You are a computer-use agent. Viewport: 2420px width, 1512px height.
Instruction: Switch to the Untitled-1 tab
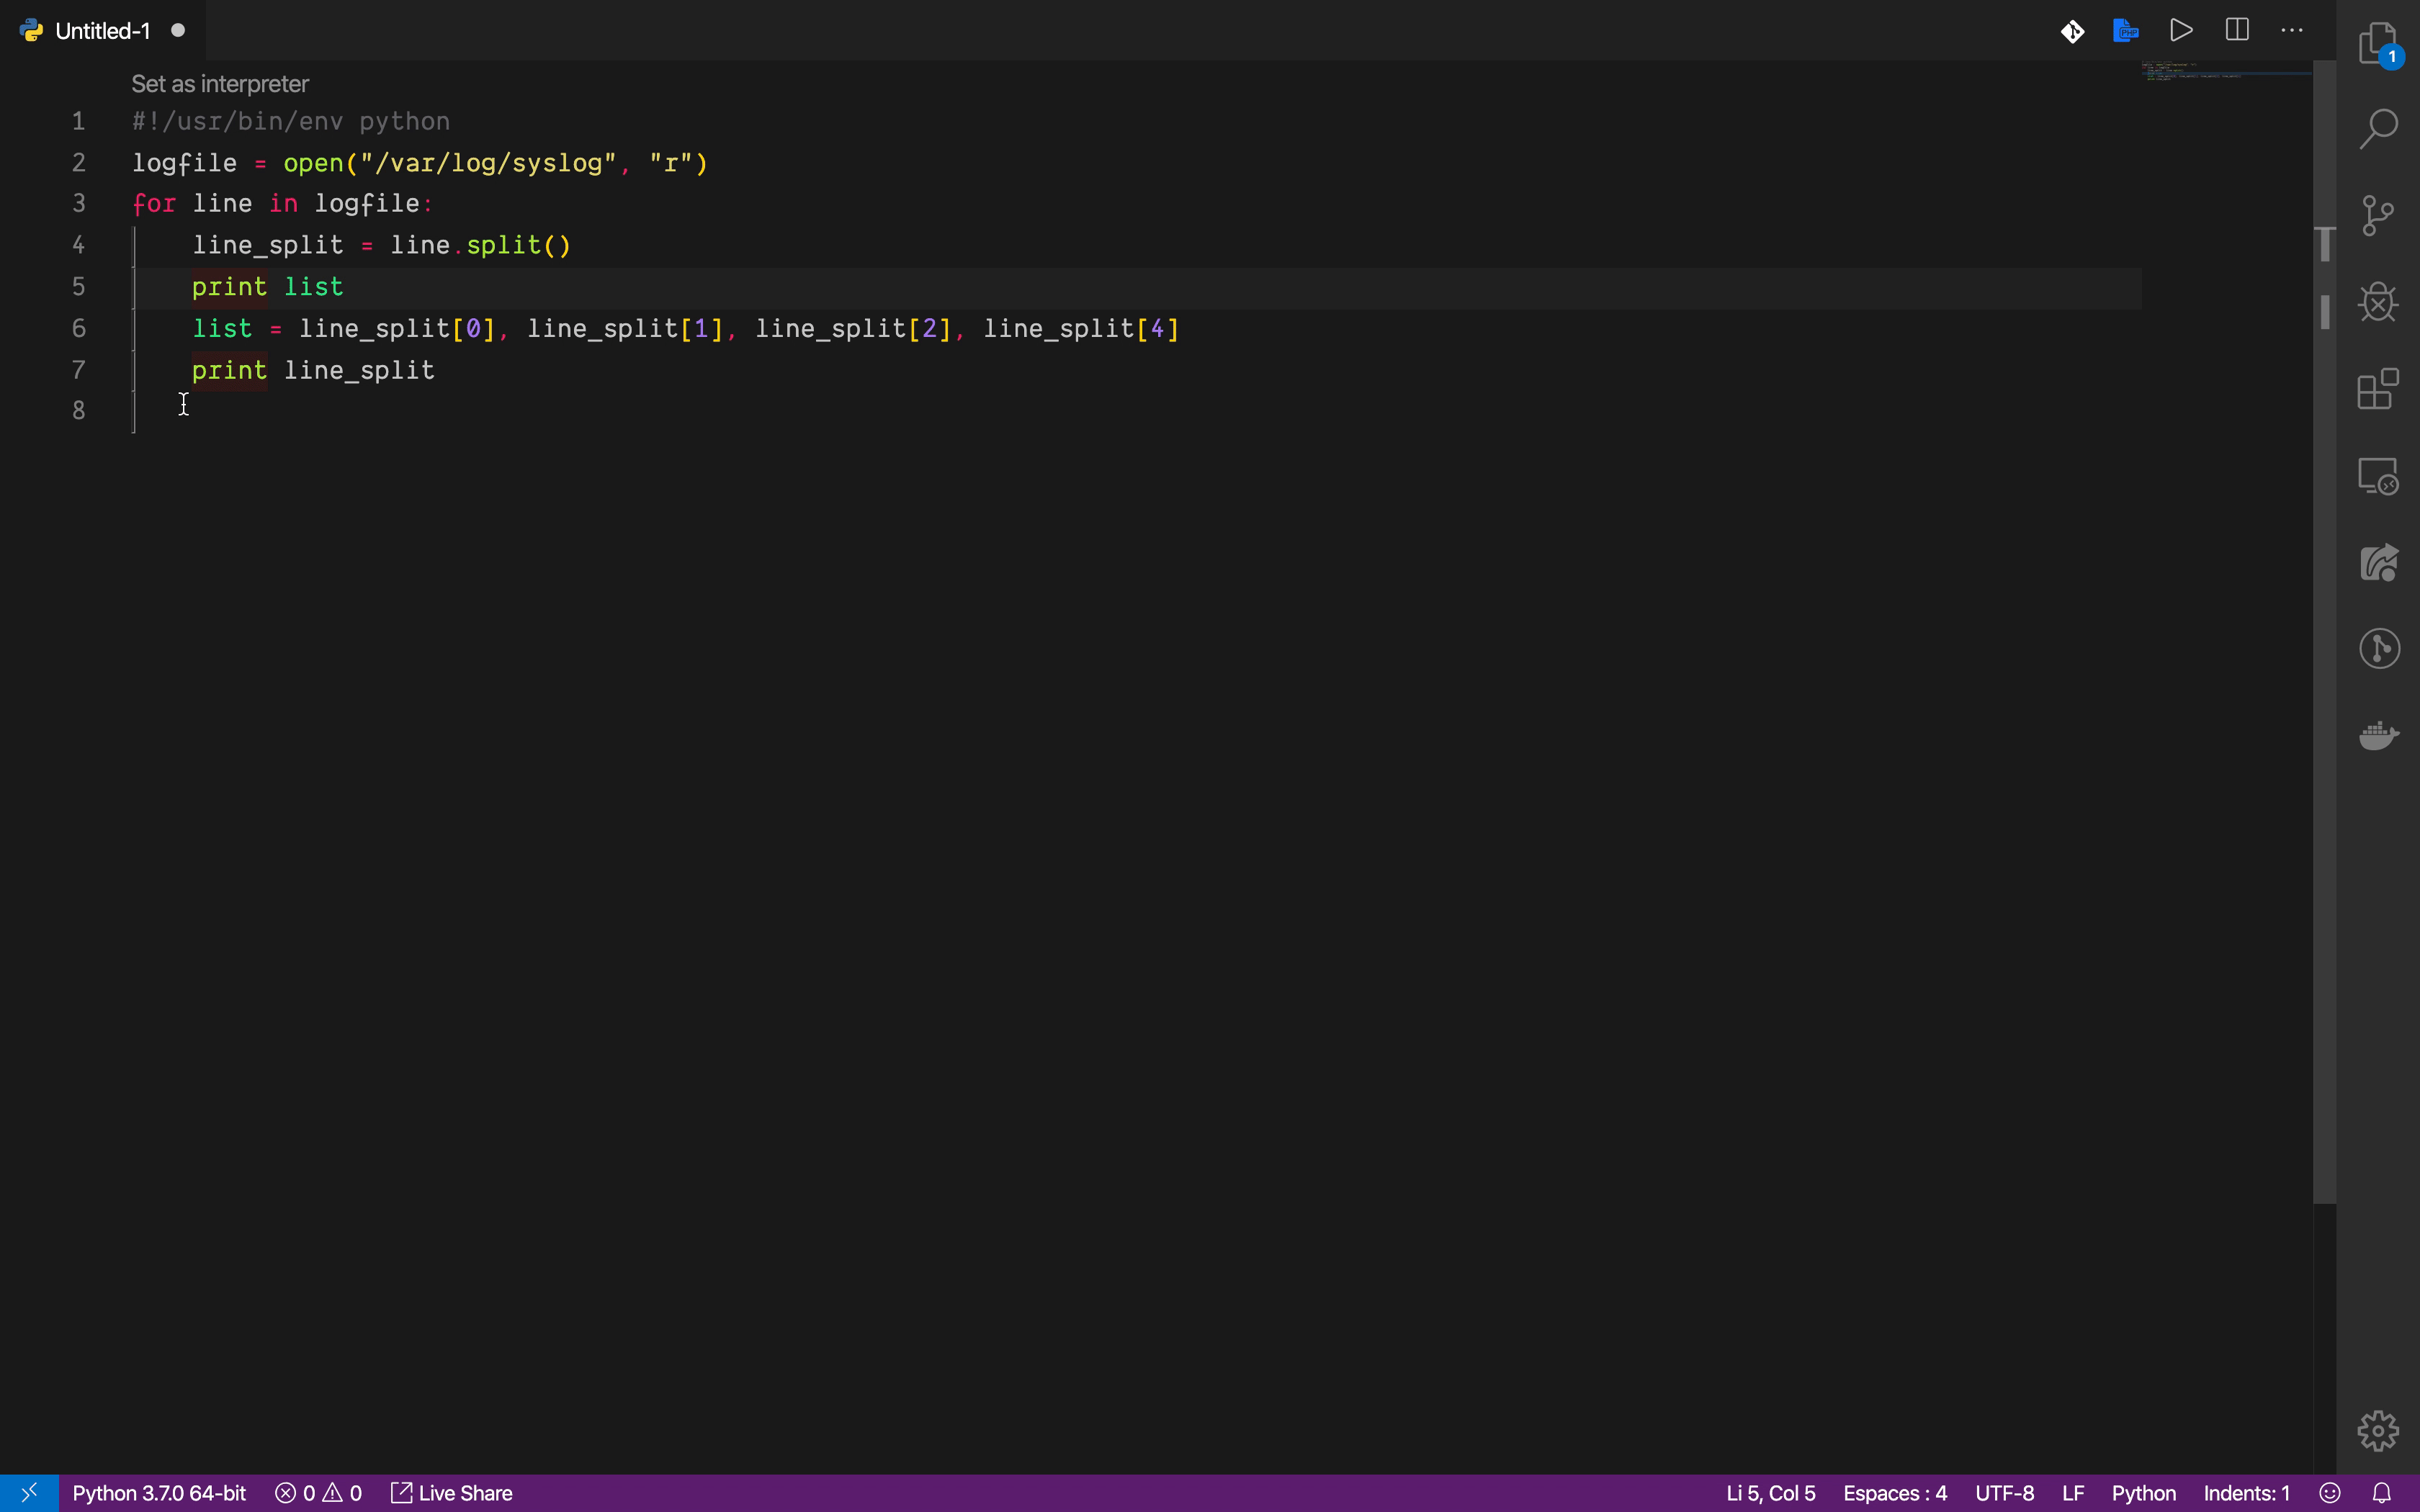coord(102,31)
